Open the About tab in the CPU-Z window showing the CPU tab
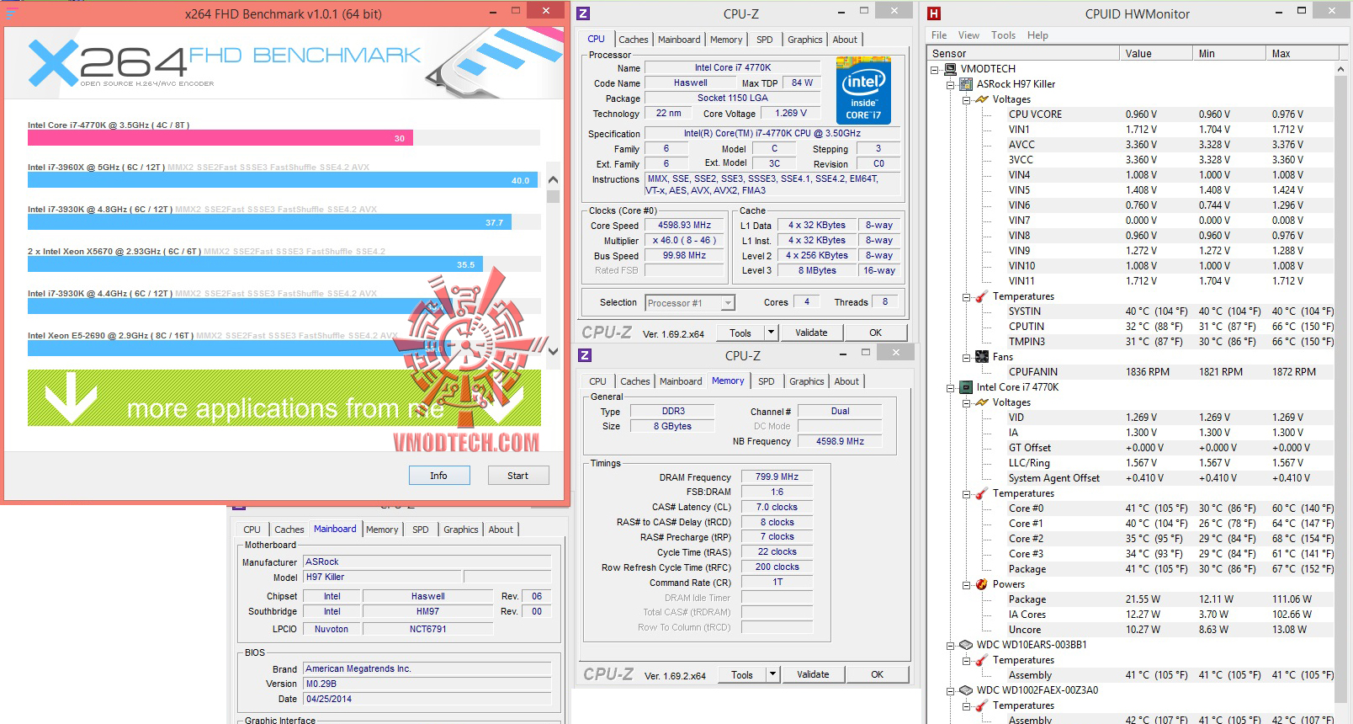Screen dimensions: 1353x724 (x=845, y=40)
